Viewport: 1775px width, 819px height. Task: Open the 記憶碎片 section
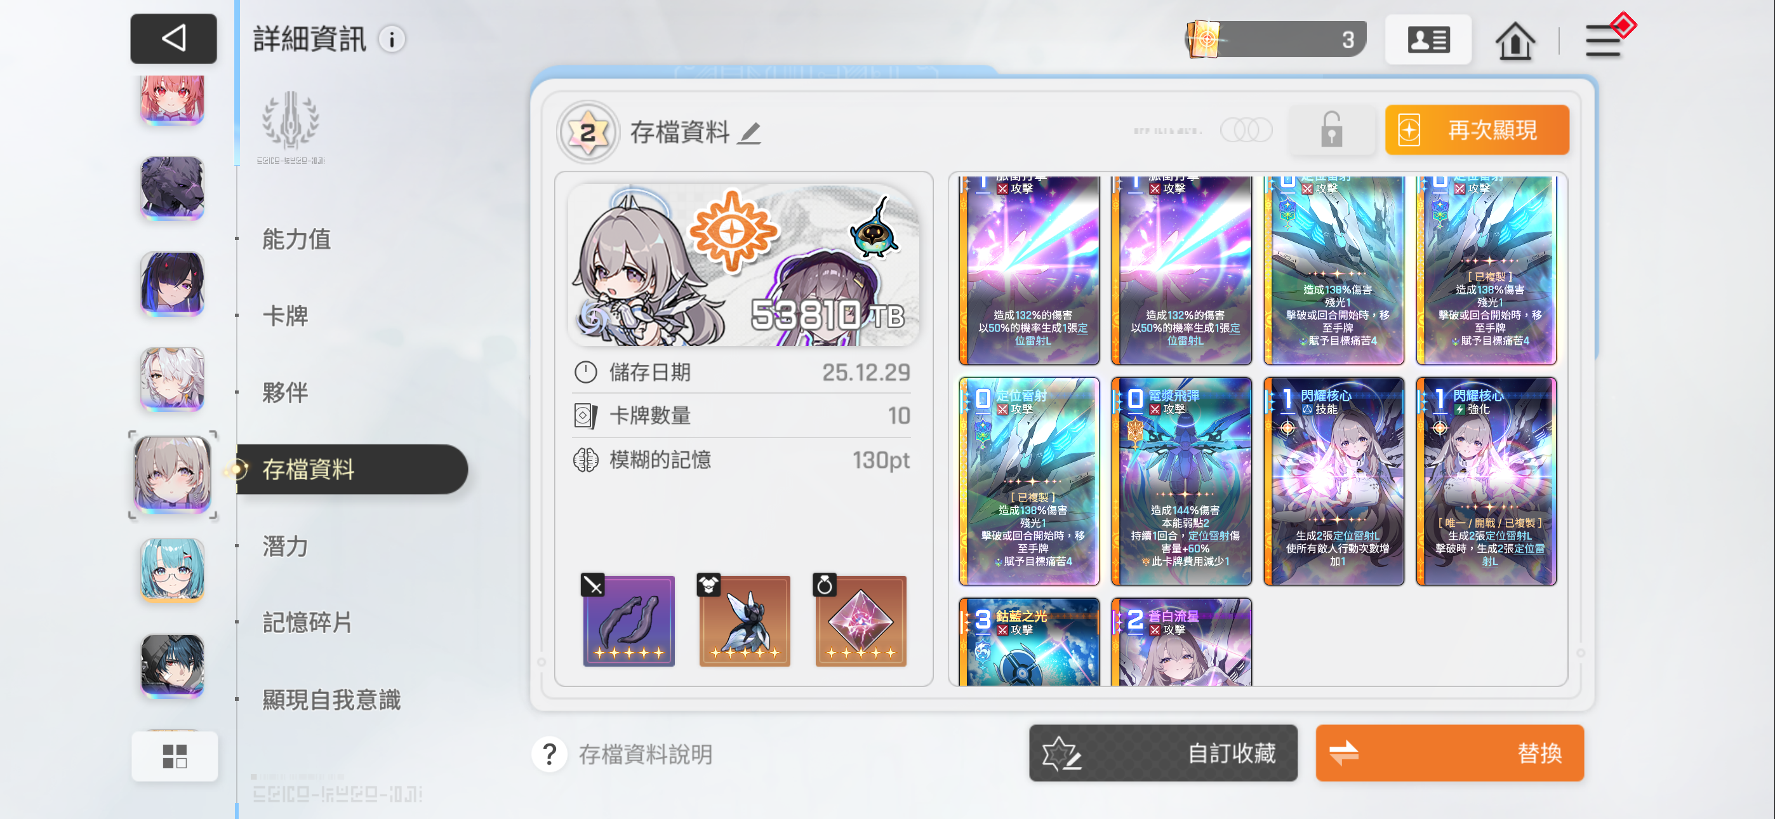307,622
